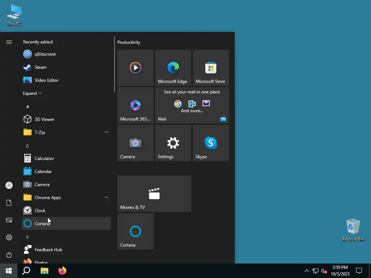
Task: Click the Power icon in Start sidebar
Action: coord(9,255)
